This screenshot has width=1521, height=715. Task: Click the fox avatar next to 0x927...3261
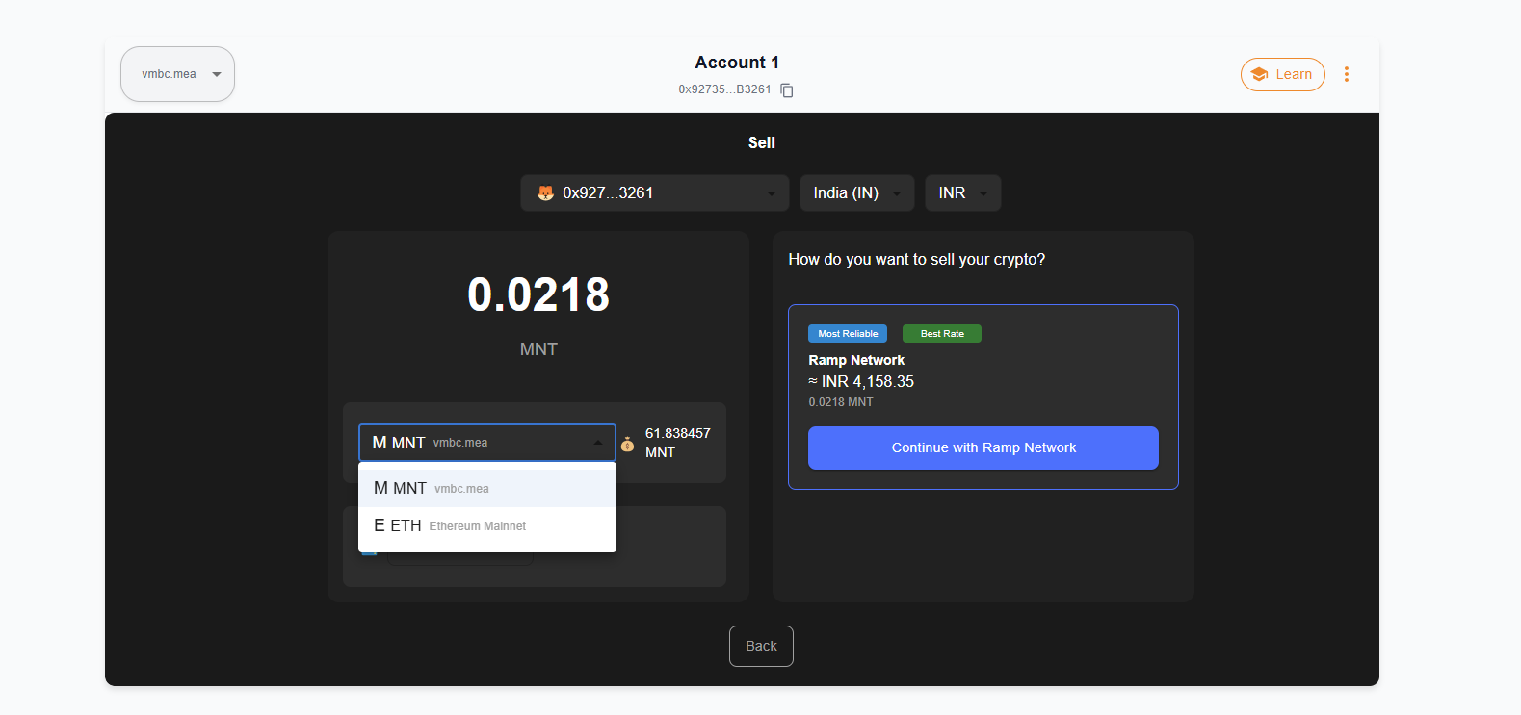point(545,192)
